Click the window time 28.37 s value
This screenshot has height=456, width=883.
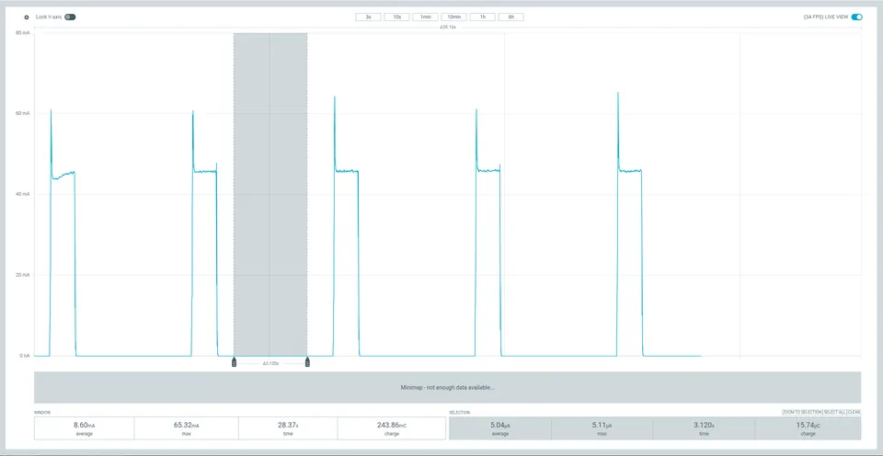pos(288,426)
